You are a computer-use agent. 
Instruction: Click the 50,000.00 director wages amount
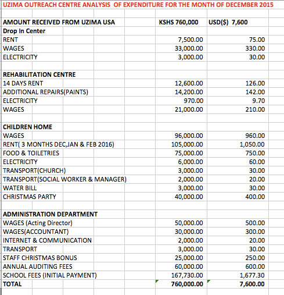tap(189, 223)
